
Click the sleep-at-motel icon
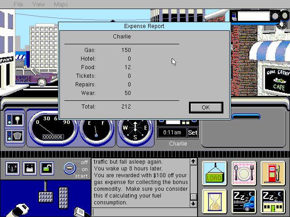pyautogui.click(x=273, y=201)
